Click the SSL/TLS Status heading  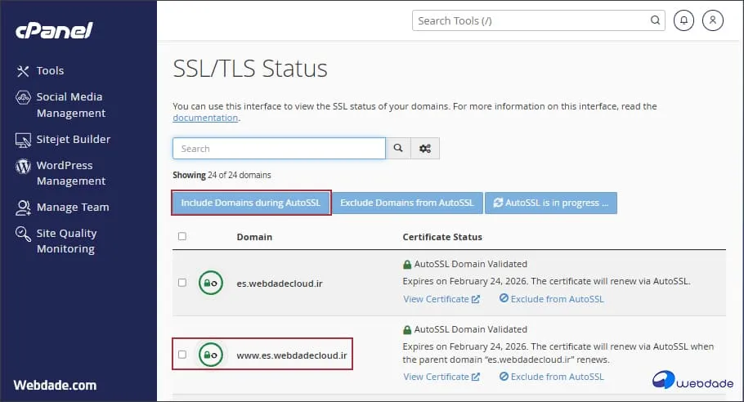pos(250,69)
